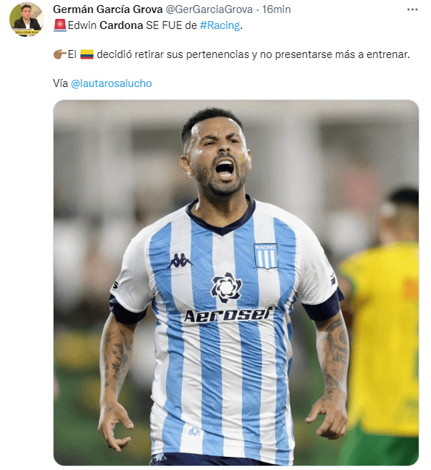Screen dimensions: 431x470
Task: Click the Racing crest on the jersey
Action: coord(266,256)
